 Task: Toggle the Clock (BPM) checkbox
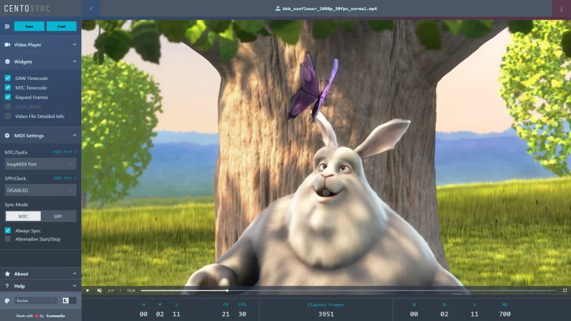pyautogui.click(x=8, y=107)
